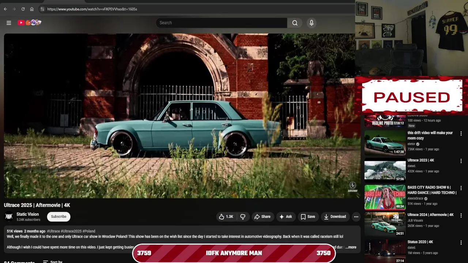Viewport: 468px width, 263px height.
Task: Click the video player showing teal car
Action: [x=180, y=116]
